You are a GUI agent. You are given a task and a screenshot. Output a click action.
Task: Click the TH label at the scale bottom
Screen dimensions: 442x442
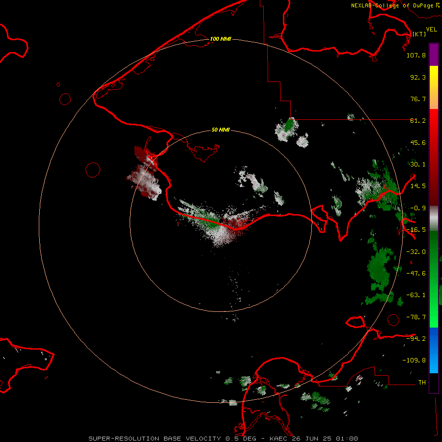(422, 382)
